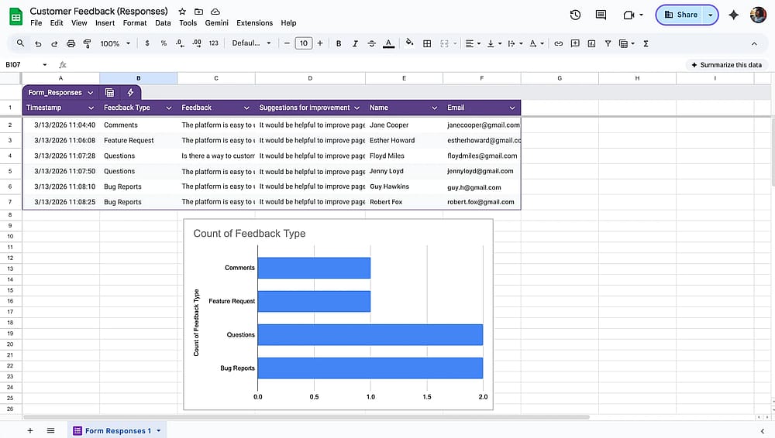Decrease decimal places

[180, 43]
